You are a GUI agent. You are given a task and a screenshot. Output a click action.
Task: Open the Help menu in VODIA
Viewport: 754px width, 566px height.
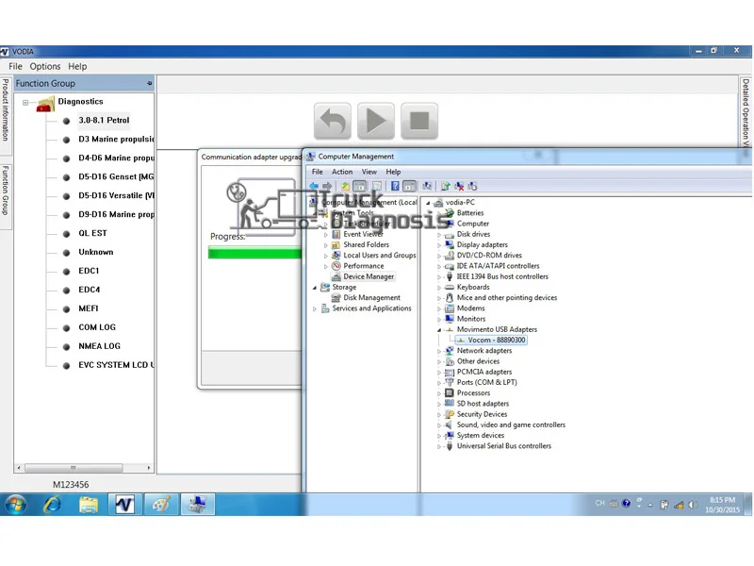(77, 66)
